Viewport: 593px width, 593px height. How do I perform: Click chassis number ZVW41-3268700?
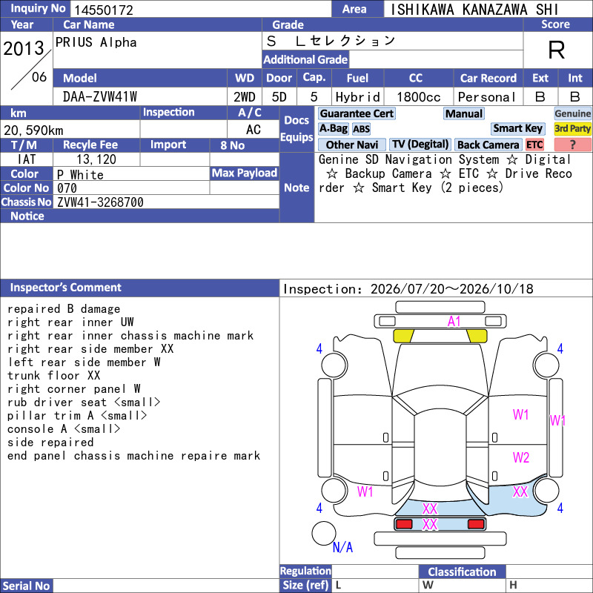coord(100,202)
